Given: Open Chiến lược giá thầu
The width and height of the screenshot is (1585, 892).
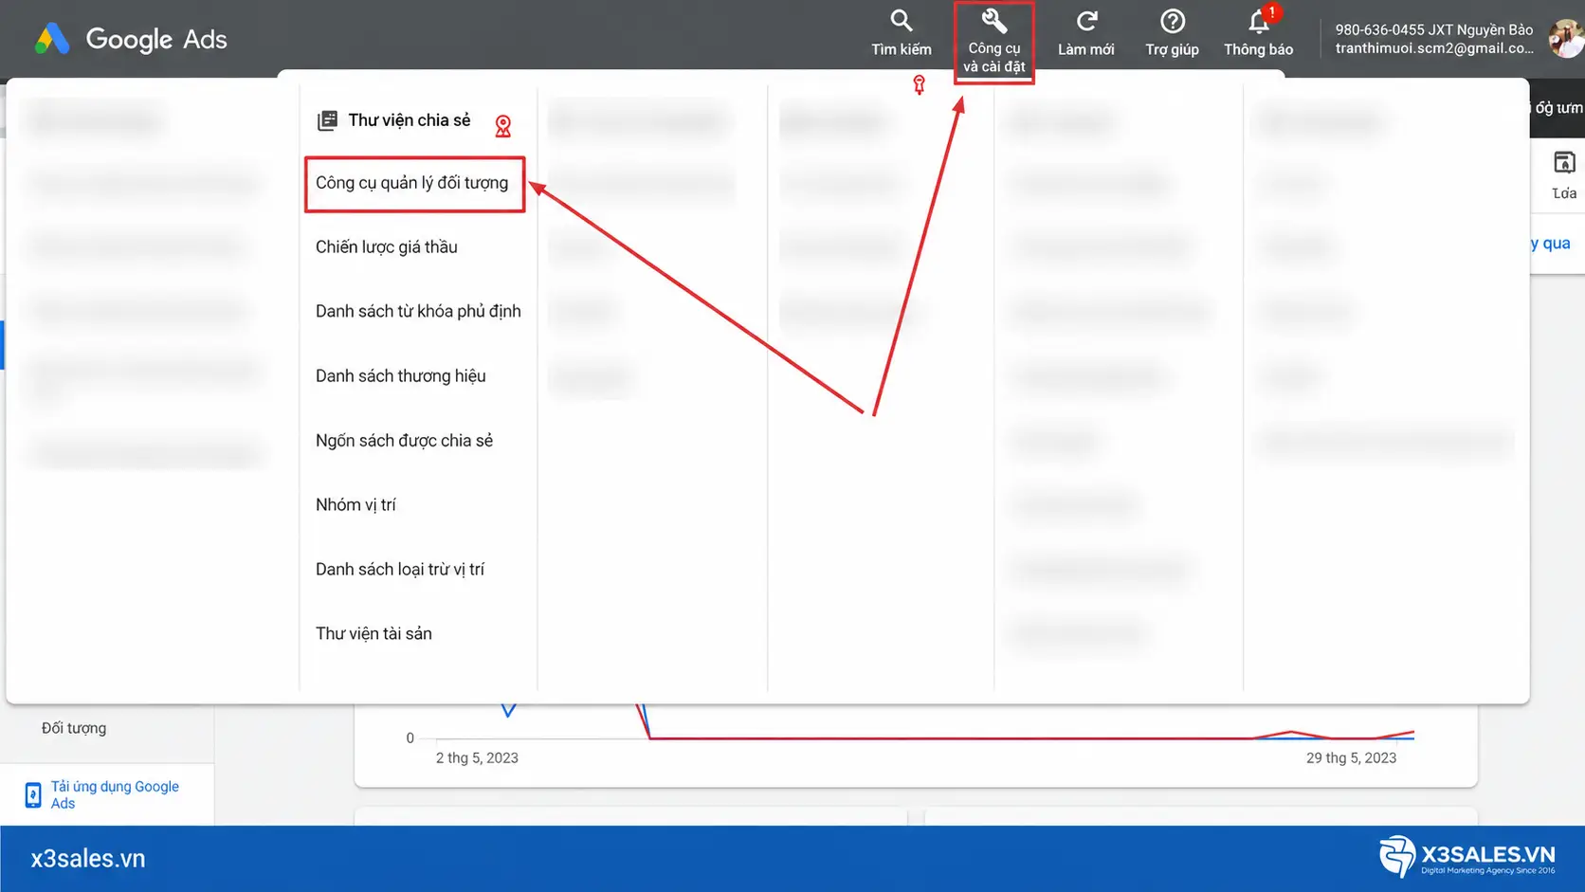Looking at the screenshot, I should [x=387, y=246].
